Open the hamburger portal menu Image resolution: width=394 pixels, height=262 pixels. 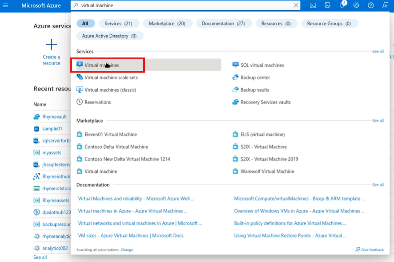(5, 5)
